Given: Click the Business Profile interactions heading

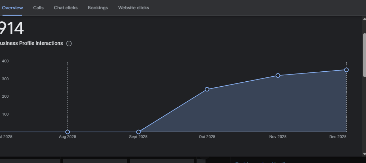Looking at the screenshot, I should point(31,44).
